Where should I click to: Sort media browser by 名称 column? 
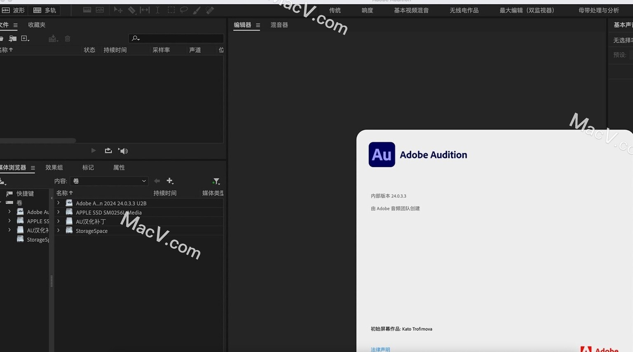point(65,193)
